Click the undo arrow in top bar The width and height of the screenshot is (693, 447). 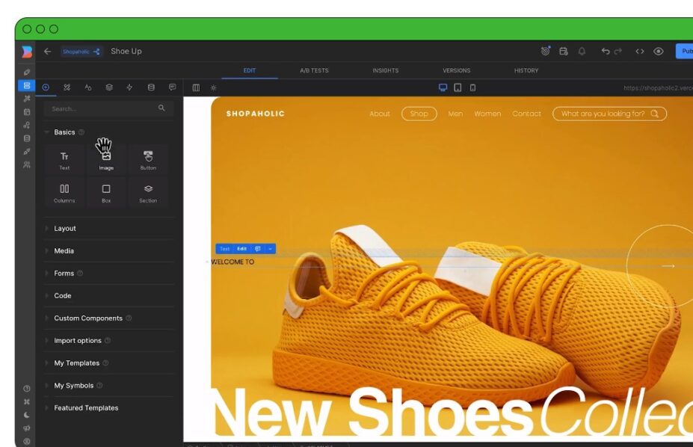click(x=605, y=52)
